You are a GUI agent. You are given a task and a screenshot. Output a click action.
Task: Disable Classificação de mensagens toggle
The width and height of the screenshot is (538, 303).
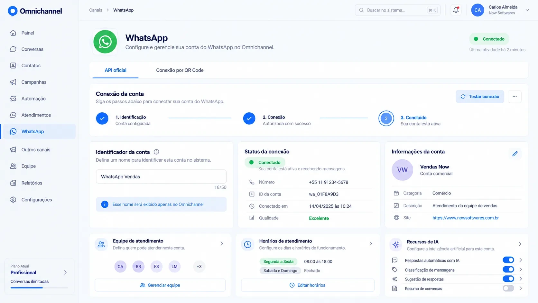[508, 270]
